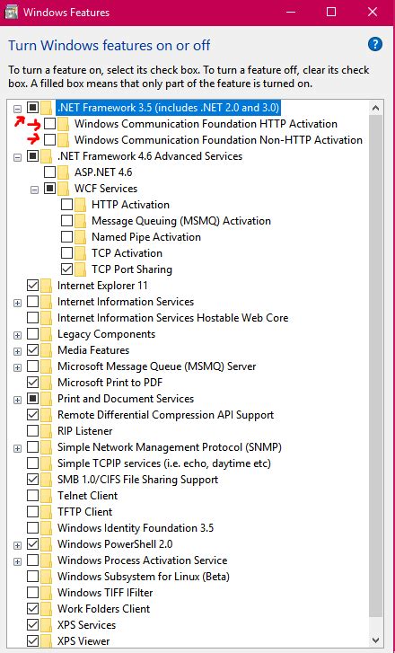Click the blue help question mark icon
The width and height of the screenshot is (395, 653).
pyautogui.click(x=375, y=44)
